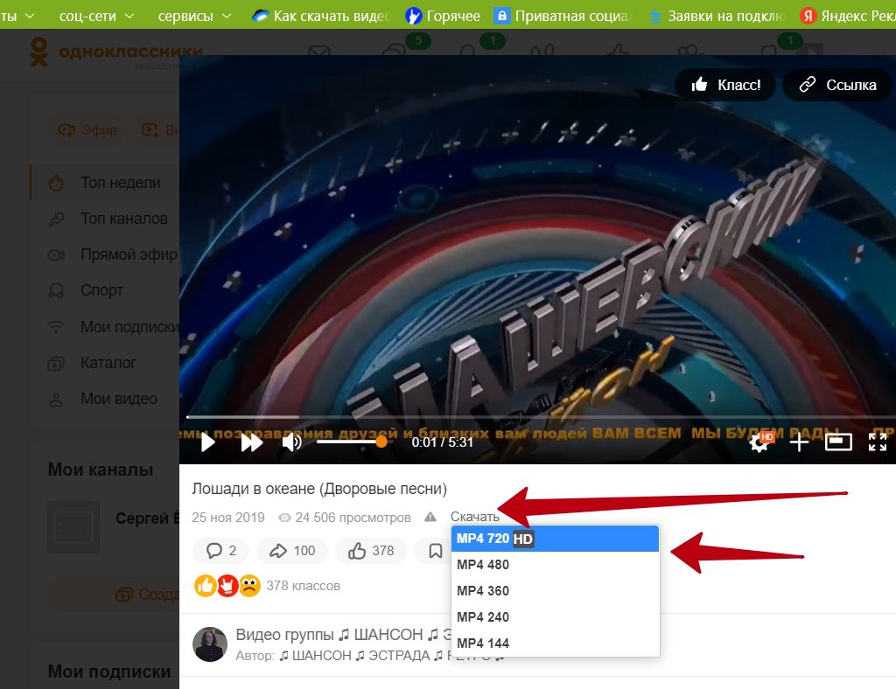Viewport: 896px width, 689px height.
Task: Adjust the volume slider handle
Action: (381, 442)
